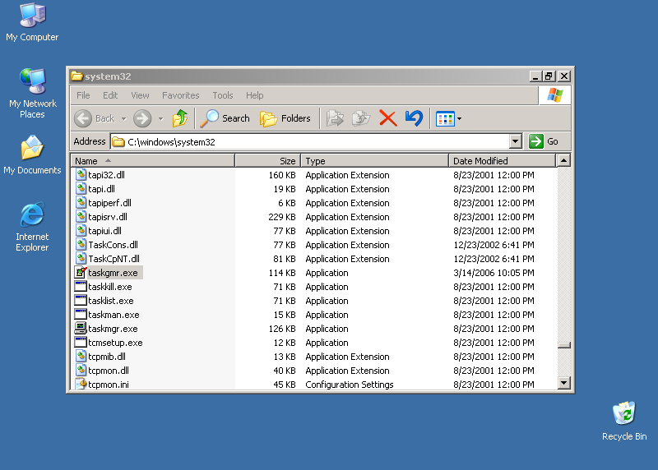Click the vertical scrollbar thumb
Screen dimensions: 658x470
point(564,345)
